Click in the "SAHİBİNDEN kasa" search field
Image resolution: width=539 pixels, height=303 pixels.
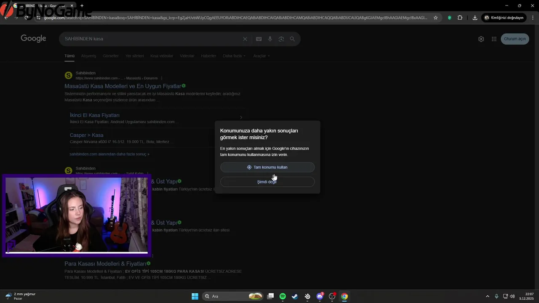click(x=152, y=39)
